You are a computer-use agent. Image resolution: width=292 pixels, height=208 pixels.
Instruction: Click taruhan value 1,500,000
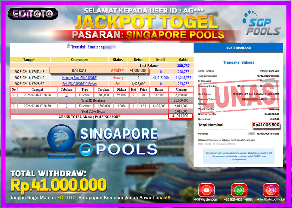click(104, 106)
